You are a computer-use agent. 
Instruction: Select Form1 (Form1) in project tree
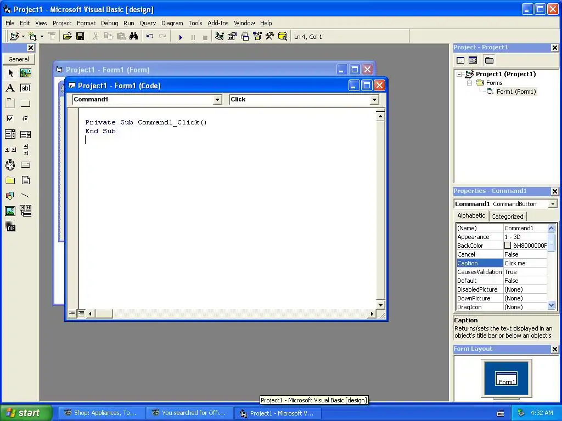click(516, 92)
